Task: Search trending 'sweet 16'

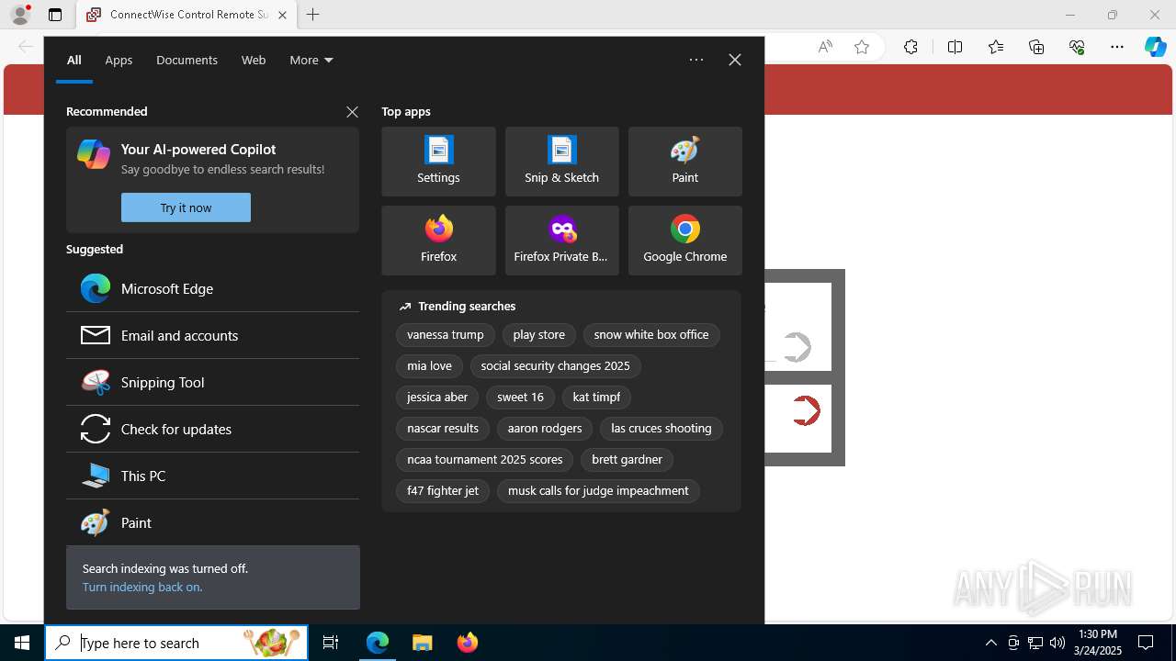Action: (x=520, y=398)
